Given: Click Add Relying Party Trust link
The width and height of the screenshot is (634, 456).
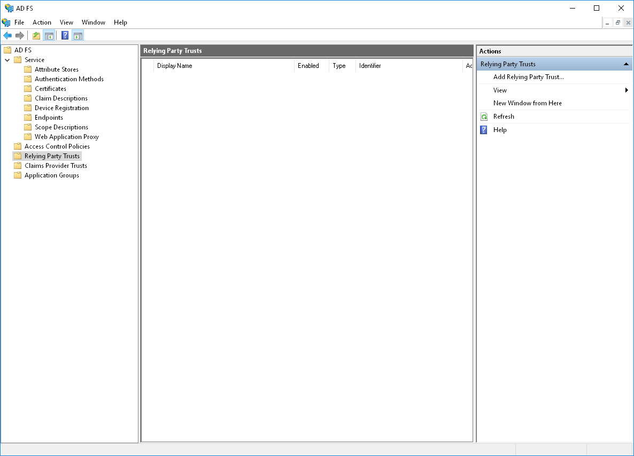Looking at the screenshot, I should coord(528,77).
